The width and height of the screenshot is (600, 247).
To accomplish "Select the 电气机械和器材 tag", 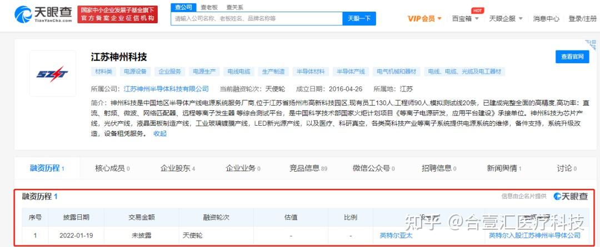I will pos(397,71).
